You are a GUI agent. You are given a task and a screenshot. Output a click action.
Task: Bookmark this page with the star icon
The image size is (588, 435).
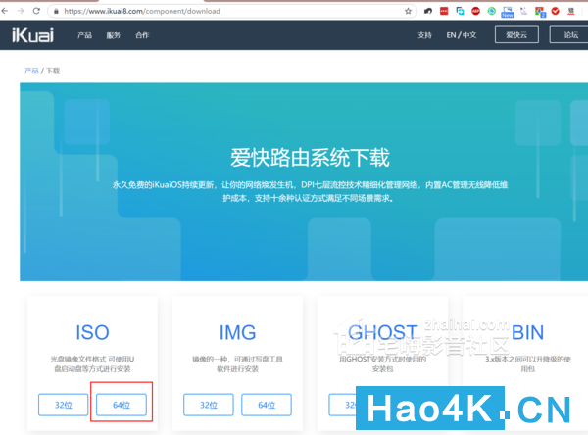click(408, 11)
